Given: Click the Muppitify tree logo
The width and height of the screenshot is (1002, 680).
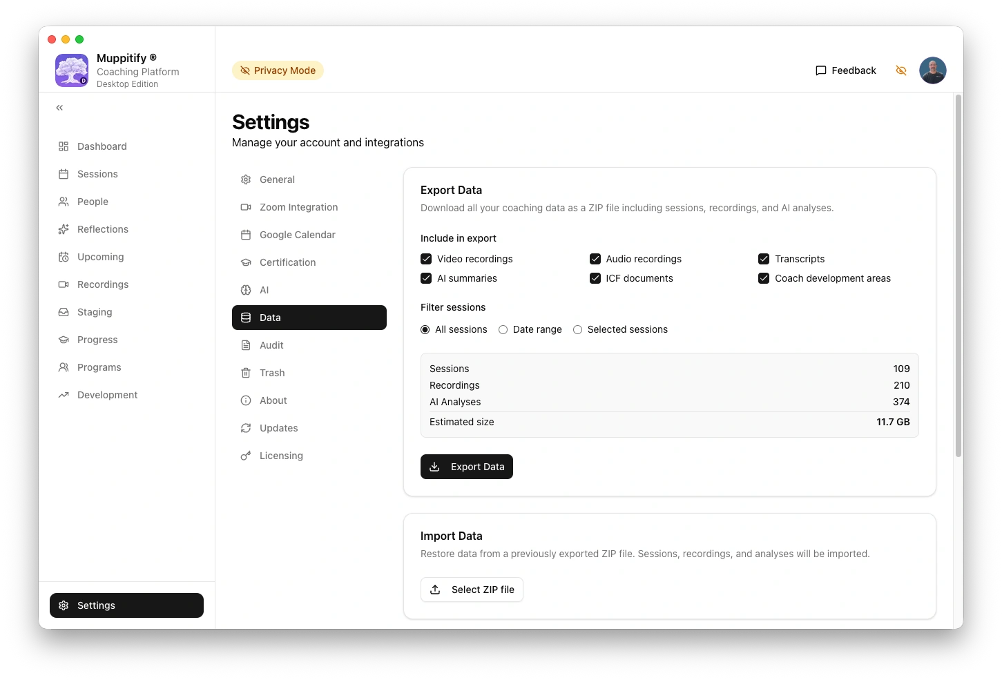Looking at the screenshot, I should [x=71, y=70].
